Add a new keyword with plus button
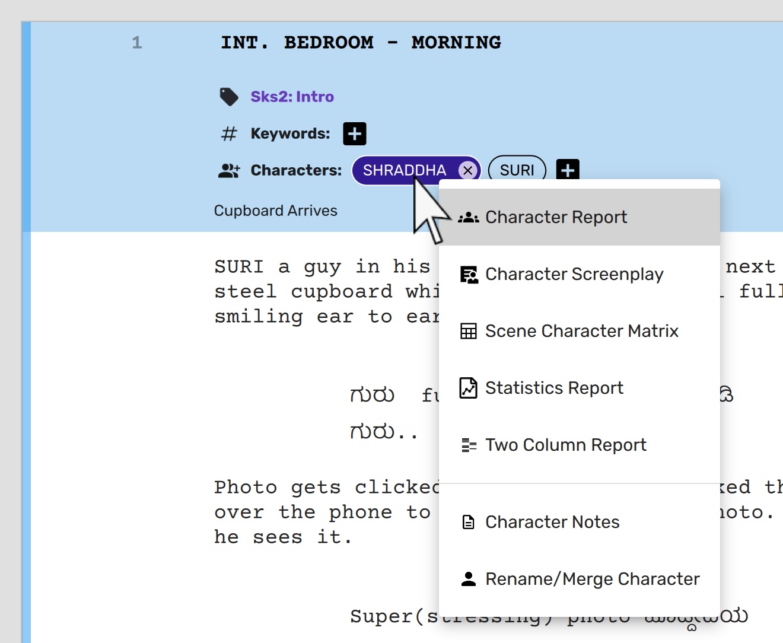Viewport: 783px width, 643px height. [x=355, y=134]
